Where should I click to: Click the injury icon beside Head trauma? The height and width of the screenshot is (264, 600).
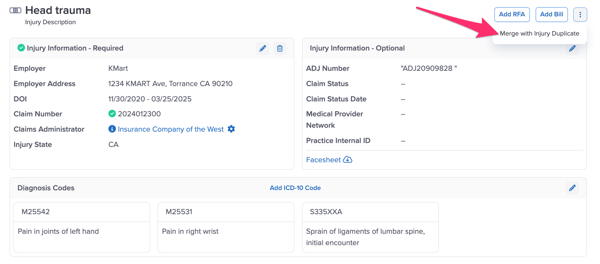pyautogui.click(x=15, y=10)
